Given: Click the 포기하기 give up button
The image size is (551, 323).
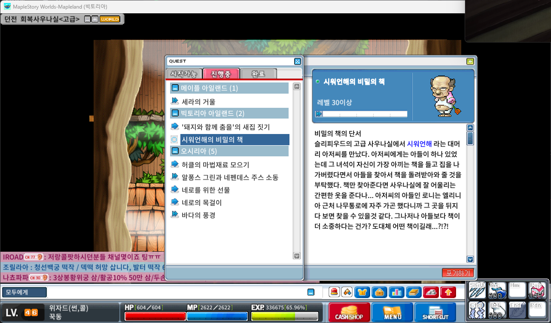Looking at the screenshot, I should point(458,273).
